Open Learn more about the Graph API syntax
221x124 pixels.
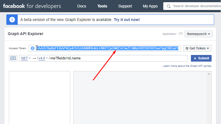pyautogui.click(x=187, y=66)
